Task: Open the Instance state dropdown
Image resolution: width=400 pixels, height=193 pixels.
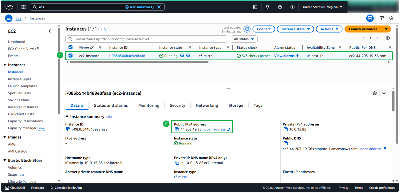Action: (x=295, y=29)
